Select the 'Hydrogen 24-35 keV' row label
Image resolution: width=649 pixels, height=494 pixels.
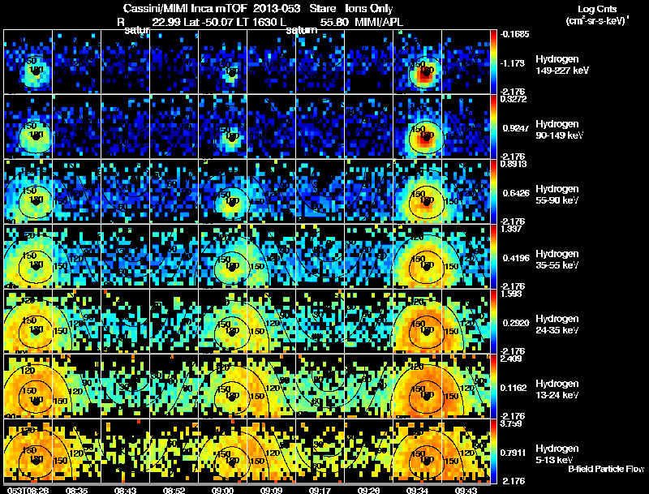[557, 324]
